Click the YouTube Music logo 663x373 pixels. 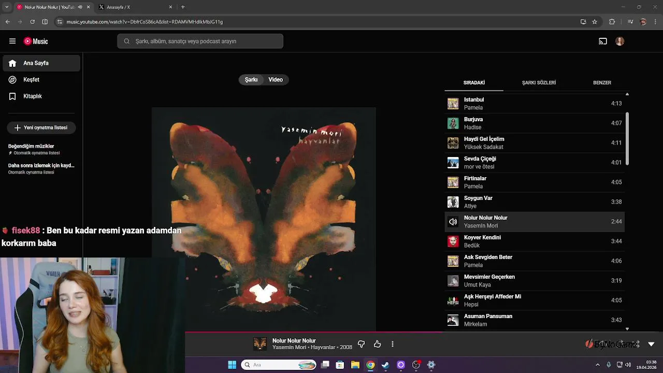tap(36, 41)
